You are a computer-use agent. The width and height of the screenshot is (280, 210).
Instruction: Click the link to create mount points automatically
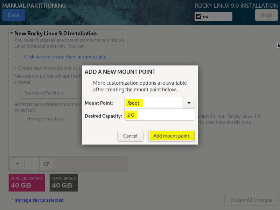65,57
